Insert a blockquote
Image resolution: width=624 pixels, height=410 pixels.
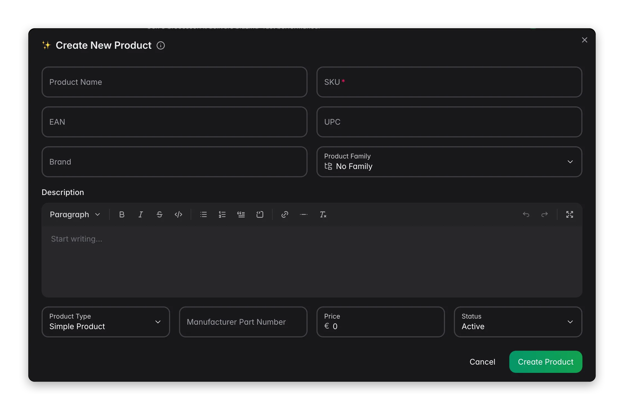pos(241,214)
